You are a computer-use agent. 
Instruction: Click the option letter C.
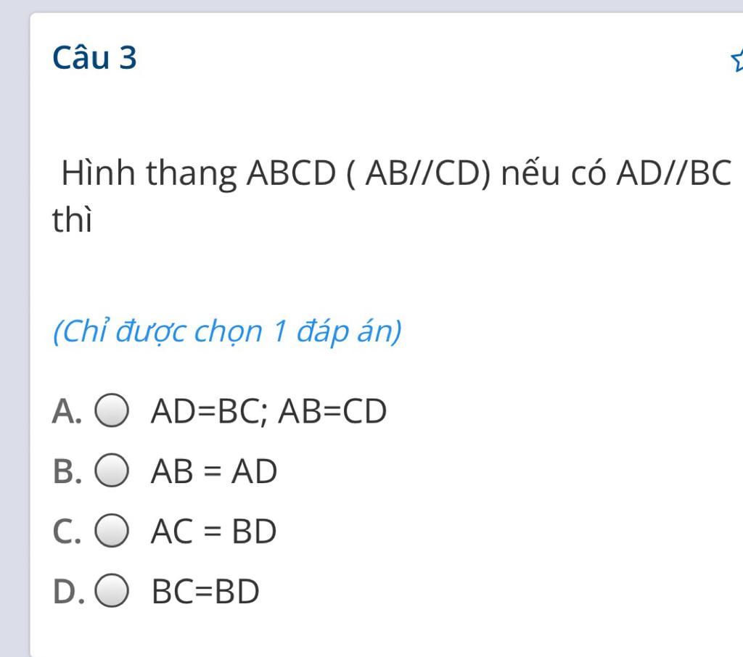click(67, 532)
